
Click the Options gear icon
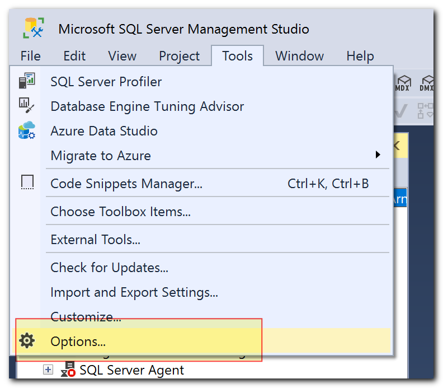(27, 340)
